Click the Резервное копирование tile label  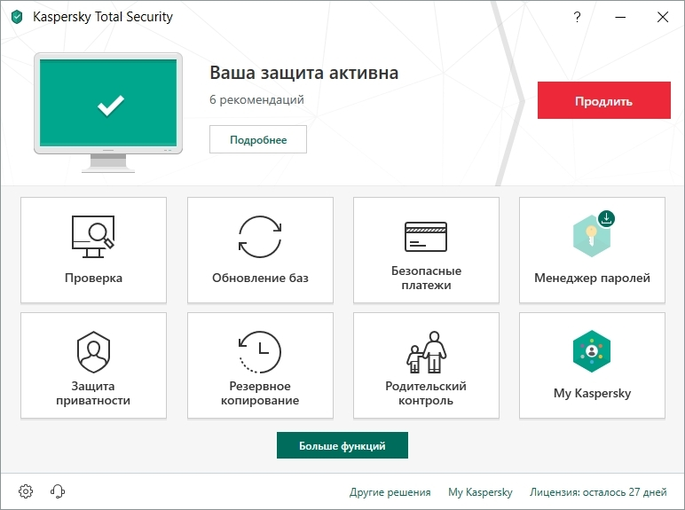(260, 393)
